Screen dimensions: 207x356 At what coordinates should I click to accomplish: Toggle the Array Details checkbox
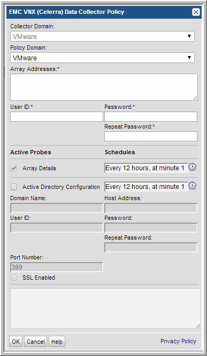[14, 168]
